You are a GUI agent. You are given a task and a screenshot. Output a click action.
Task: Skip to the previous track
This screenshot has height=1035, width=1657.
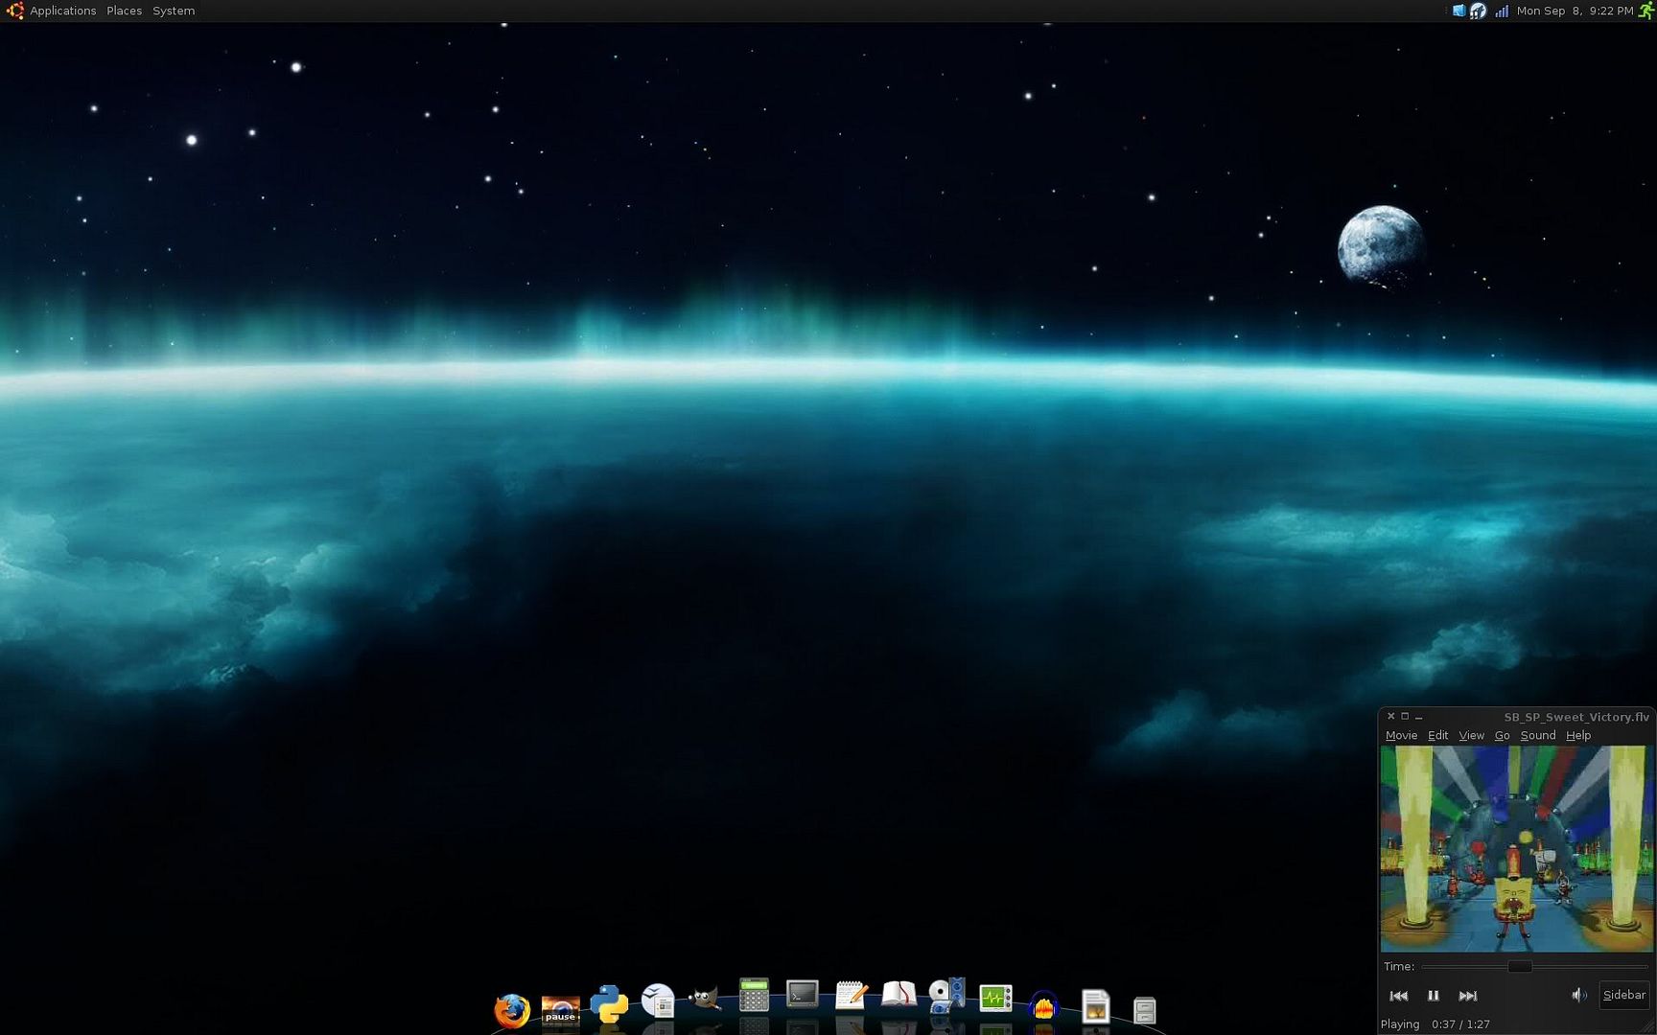tap(1399, 996)
